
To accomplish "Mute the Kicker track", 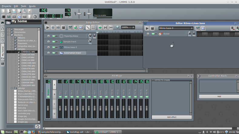I will (153, 34).
